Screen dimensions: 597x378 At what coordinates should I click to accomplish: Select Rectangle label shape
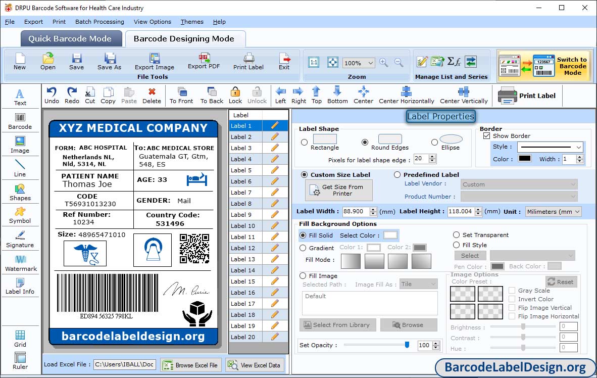(x=304, y=143)
